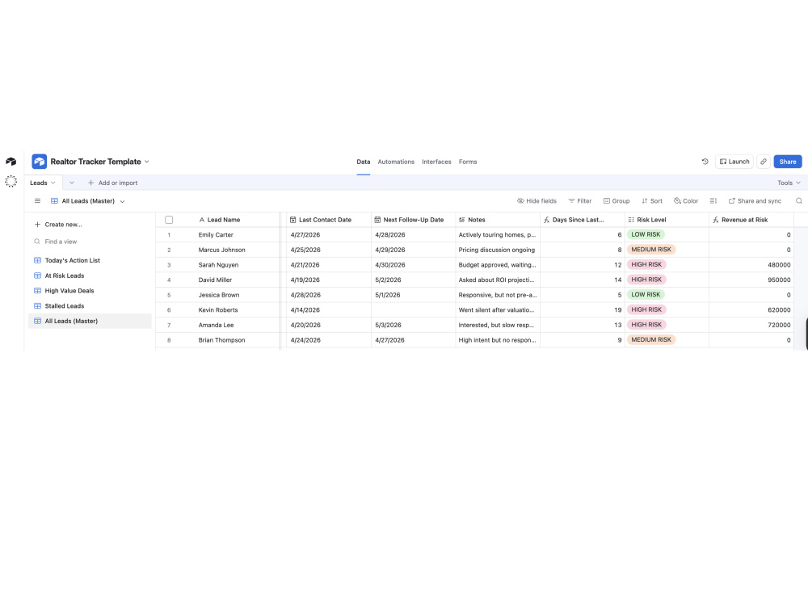Viewport: 808px width, 606px height.
Task: Open the Tools dropdown
Action: [x=789, y=183]
